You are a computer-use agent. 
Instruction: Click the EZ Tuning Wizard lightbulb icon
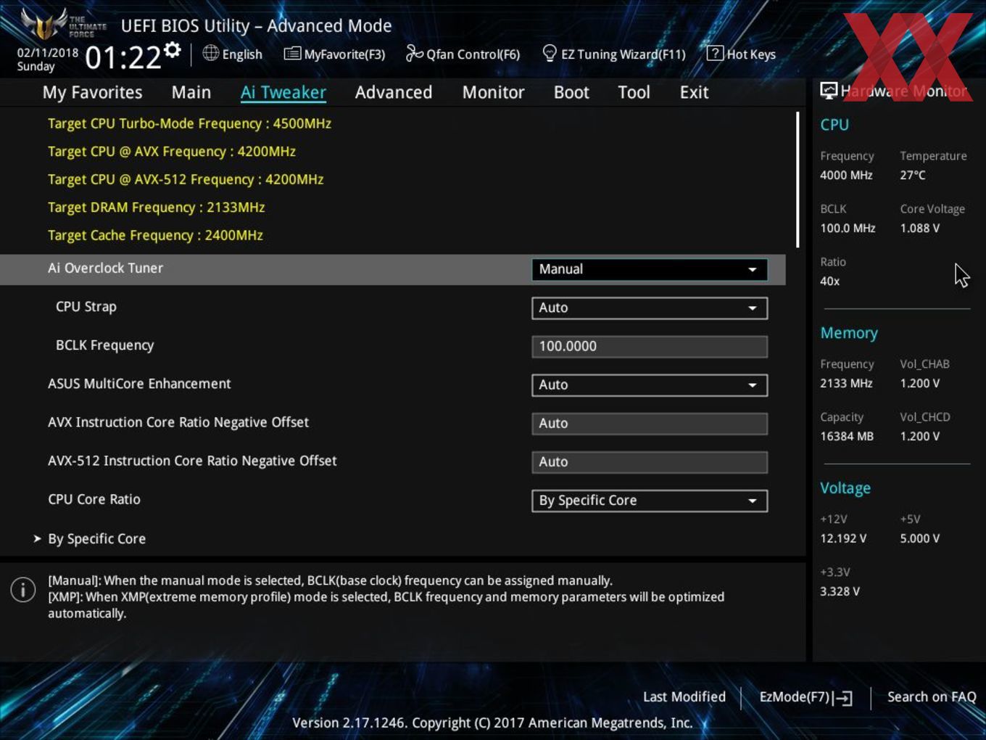[550, 53]
